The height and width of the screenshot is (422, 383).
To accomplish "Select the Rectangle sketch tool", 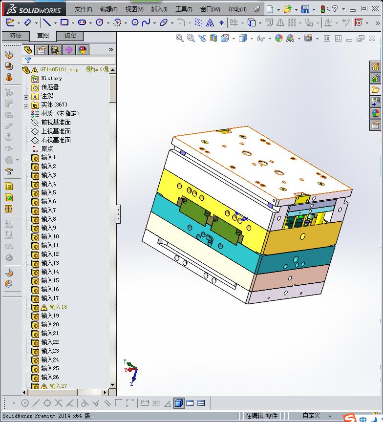I will (x=64, y=22).
